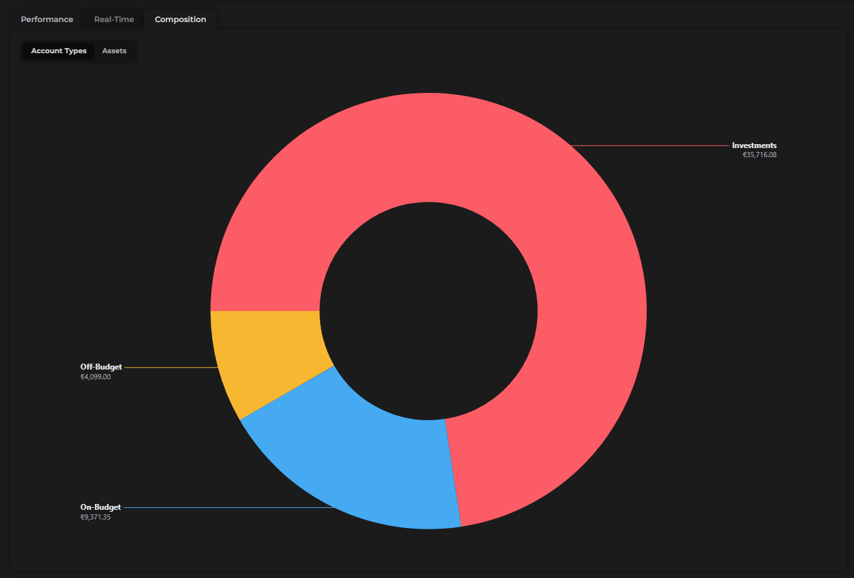Click the dark center of the donut chart
854x578 pixels.
pos(429,312)
